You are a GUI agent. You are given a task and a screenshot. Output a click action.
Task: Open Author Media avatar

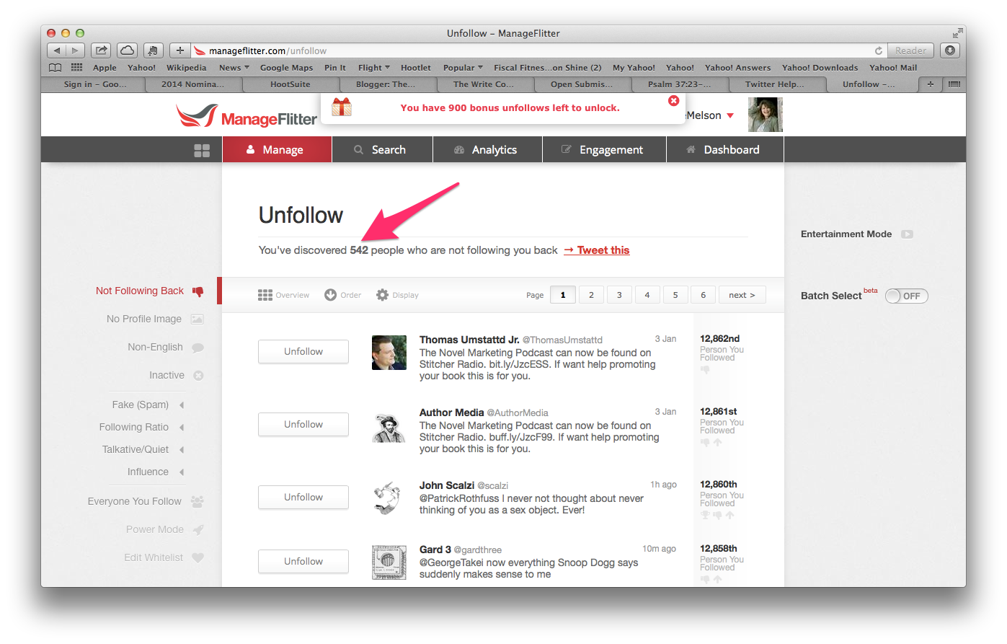click(x=389, y=425)
